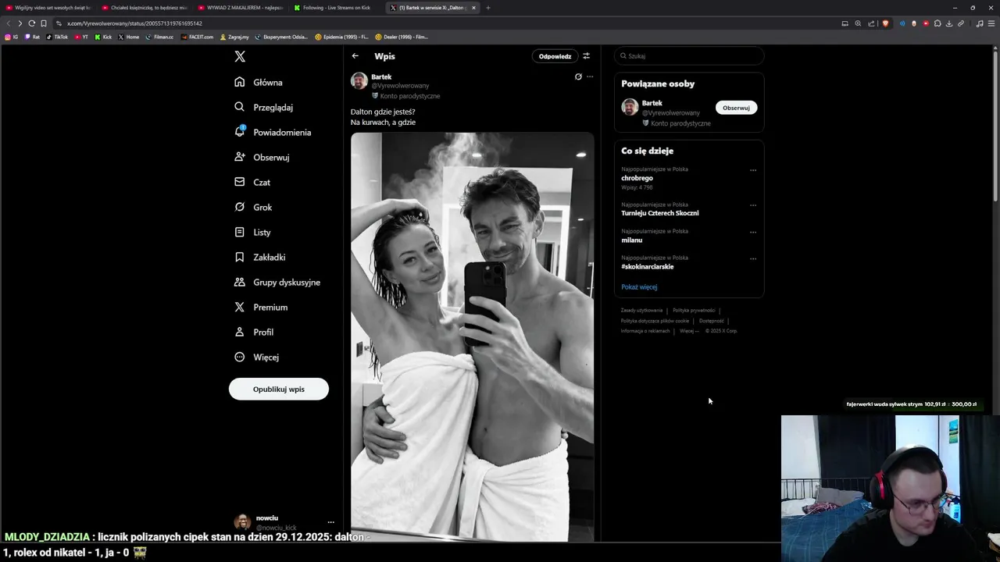The height and width of the screenshot is (562, 1000).
Task: Open reply sorting settings icon
Action: click(586, 56)
